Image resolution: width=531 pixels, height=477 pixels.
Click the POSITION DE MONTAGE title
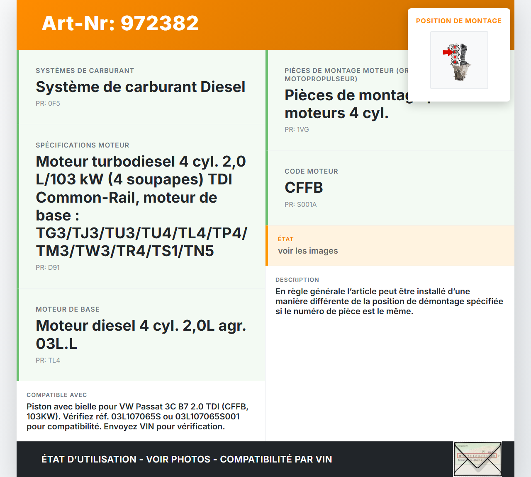tap(458, 21)
